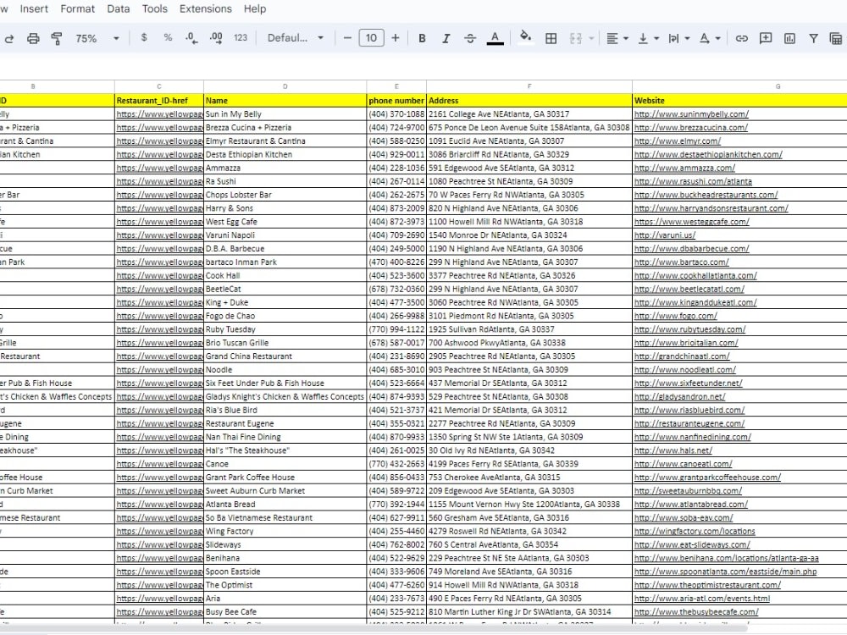Select the 700 Ashwood Pkwy address cell
The width and height of the screenshot is (847, 635).
pyautogui.click(x=529, y=343)
